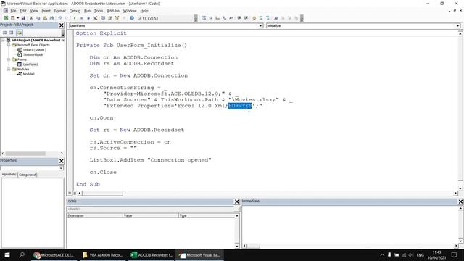The width and height of the screenshot is (464, 261).
Task: Open the Tools menu
Action: (99, 11)
